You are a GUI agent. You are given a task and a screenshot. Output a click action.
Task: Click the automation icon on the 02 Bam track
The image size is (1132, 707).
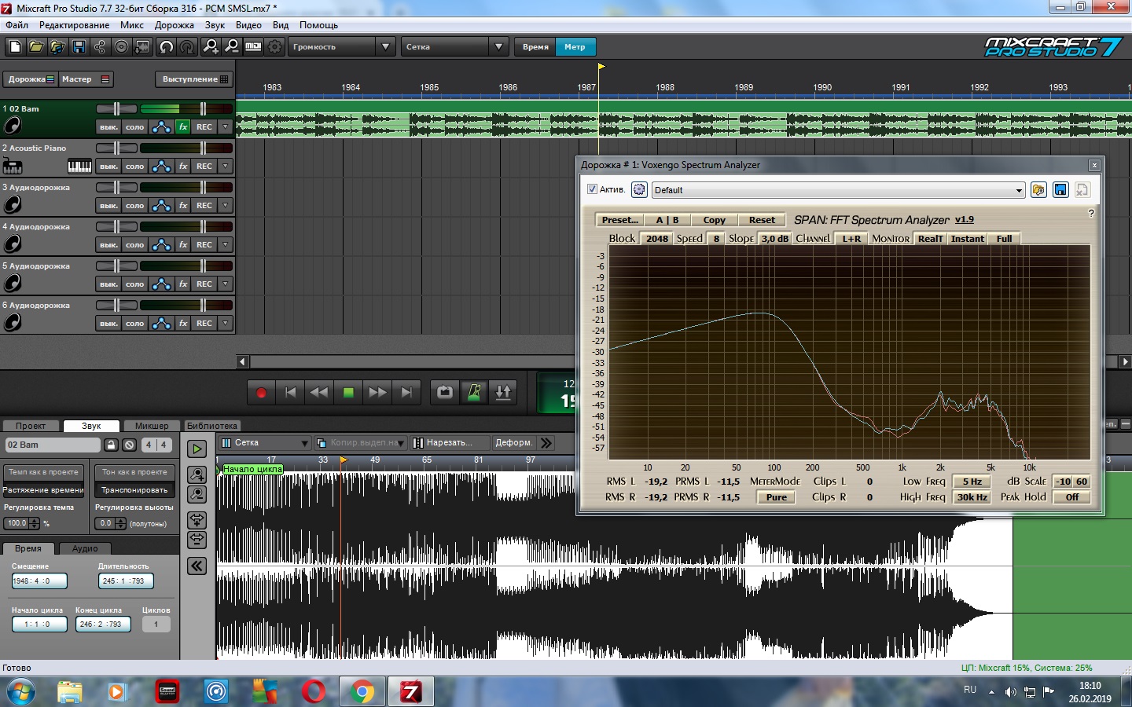pos(161,126)
